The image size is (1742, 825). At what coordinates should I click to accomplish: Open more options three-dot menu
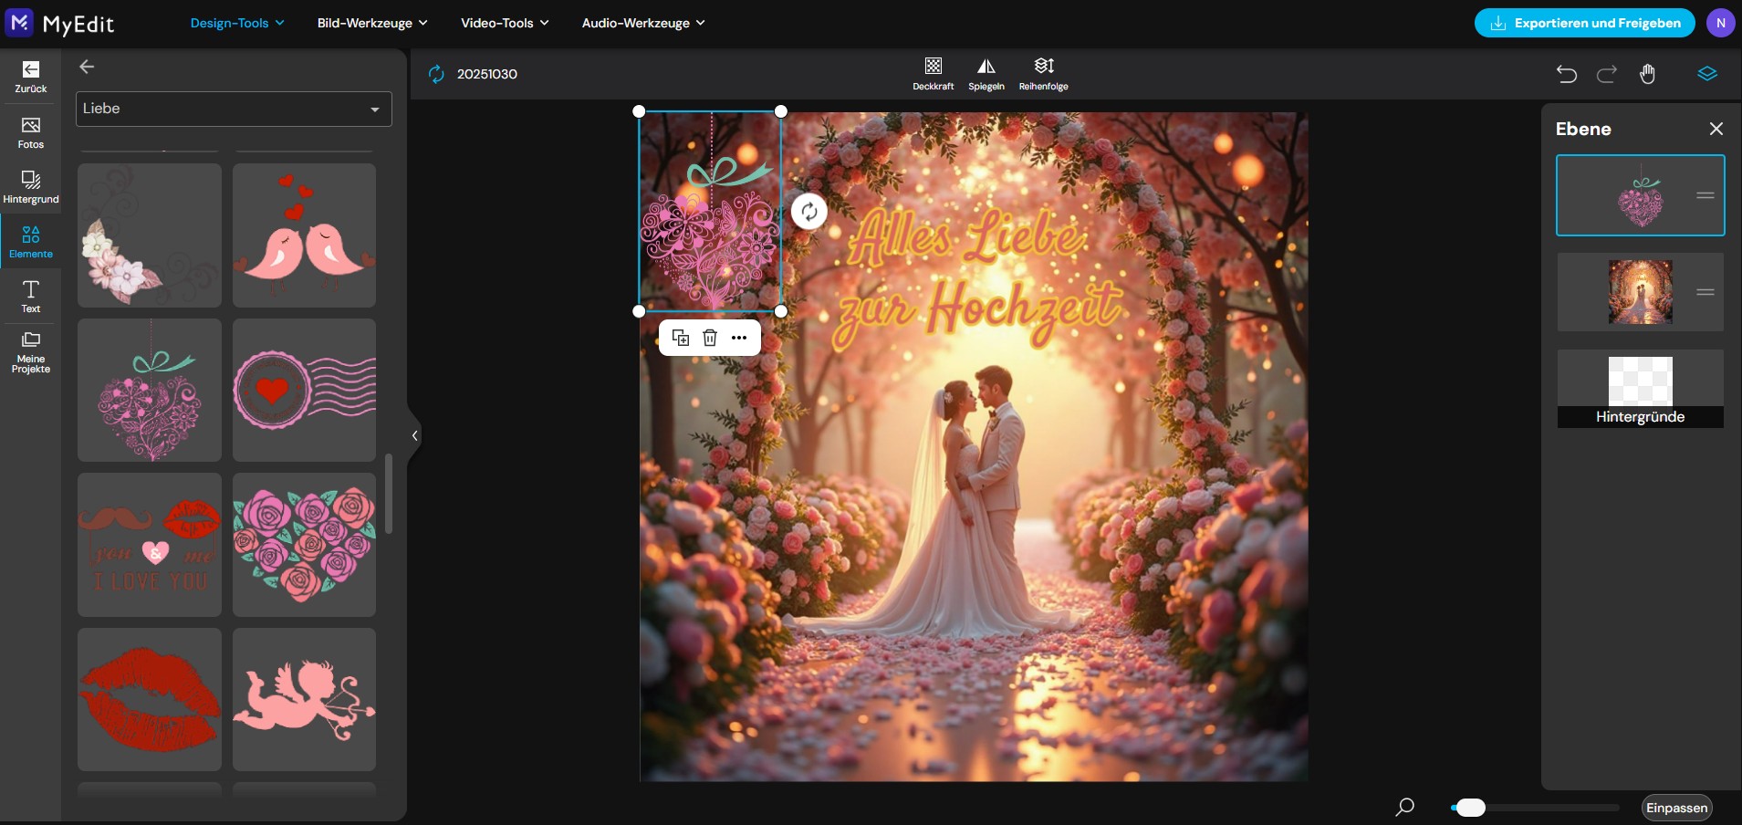tap(739, 338)
